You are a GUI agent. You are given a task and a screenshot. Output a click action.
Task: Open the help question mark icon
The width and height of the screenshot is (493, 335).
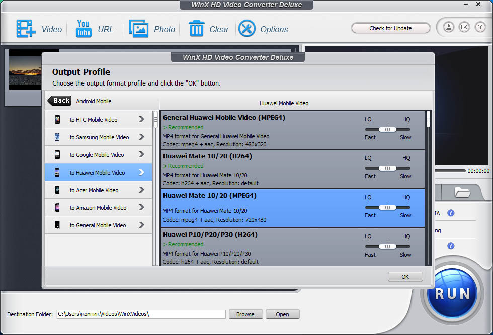tap(480, 27)
